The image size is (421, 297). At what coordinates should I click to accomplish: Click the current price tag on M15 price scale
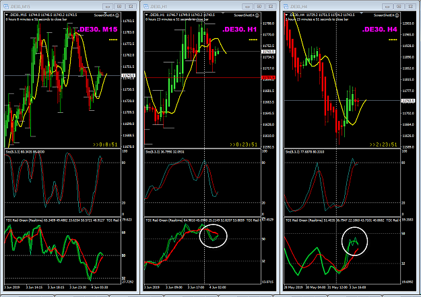(x=129, y=75)
